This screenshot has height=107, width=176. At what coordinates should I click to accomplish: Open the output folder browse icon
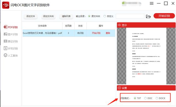pos(148,16)
